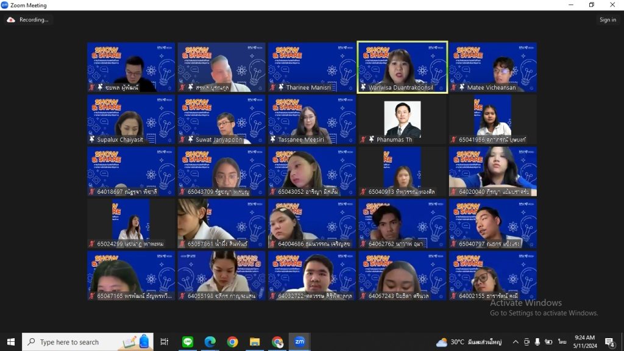
Task: Select participant 64018697's video tile
Action: [131, 171]
